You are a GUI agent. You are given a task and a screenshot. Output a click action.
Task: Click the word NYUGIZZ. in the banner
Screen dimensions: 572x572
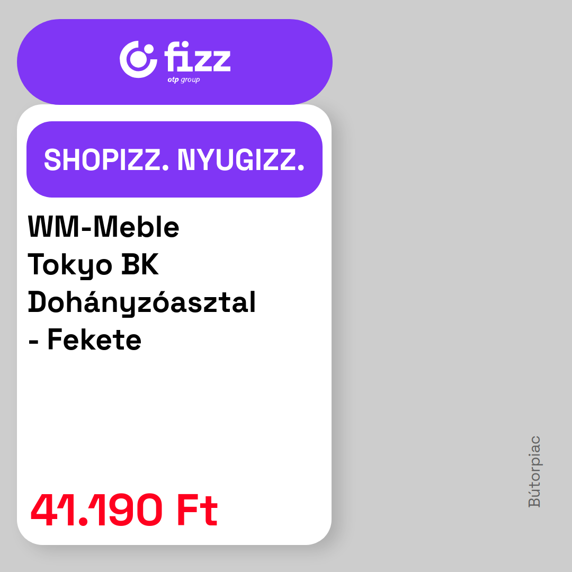pyautogui.click(x=241, y=160)
